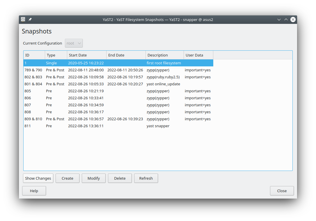This screenshot has height=221, width=316.
Task: Open the Modify snapshot dialog
Action: pos(93,178)
